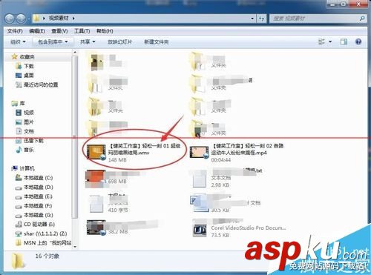Open 本地磁盘 (G:)
The width and height of the screenshot is (371, 275).
click(34, 215)
